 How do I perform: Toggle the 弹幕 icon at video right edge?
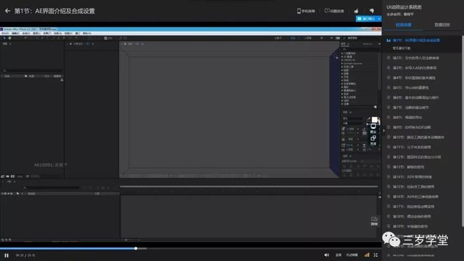click(x=374, y=221)
